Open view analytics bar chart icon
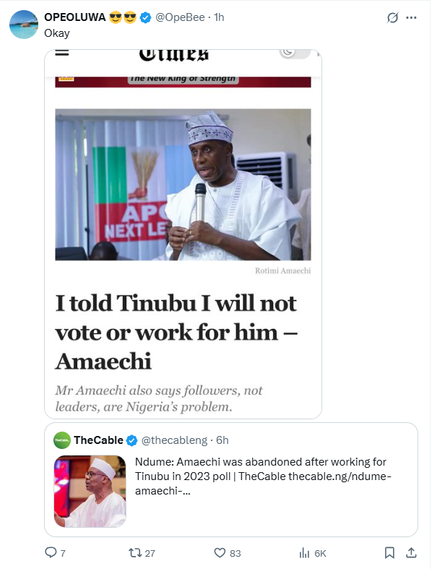Screen dimensions: 432x569 (x=304, y=553)
